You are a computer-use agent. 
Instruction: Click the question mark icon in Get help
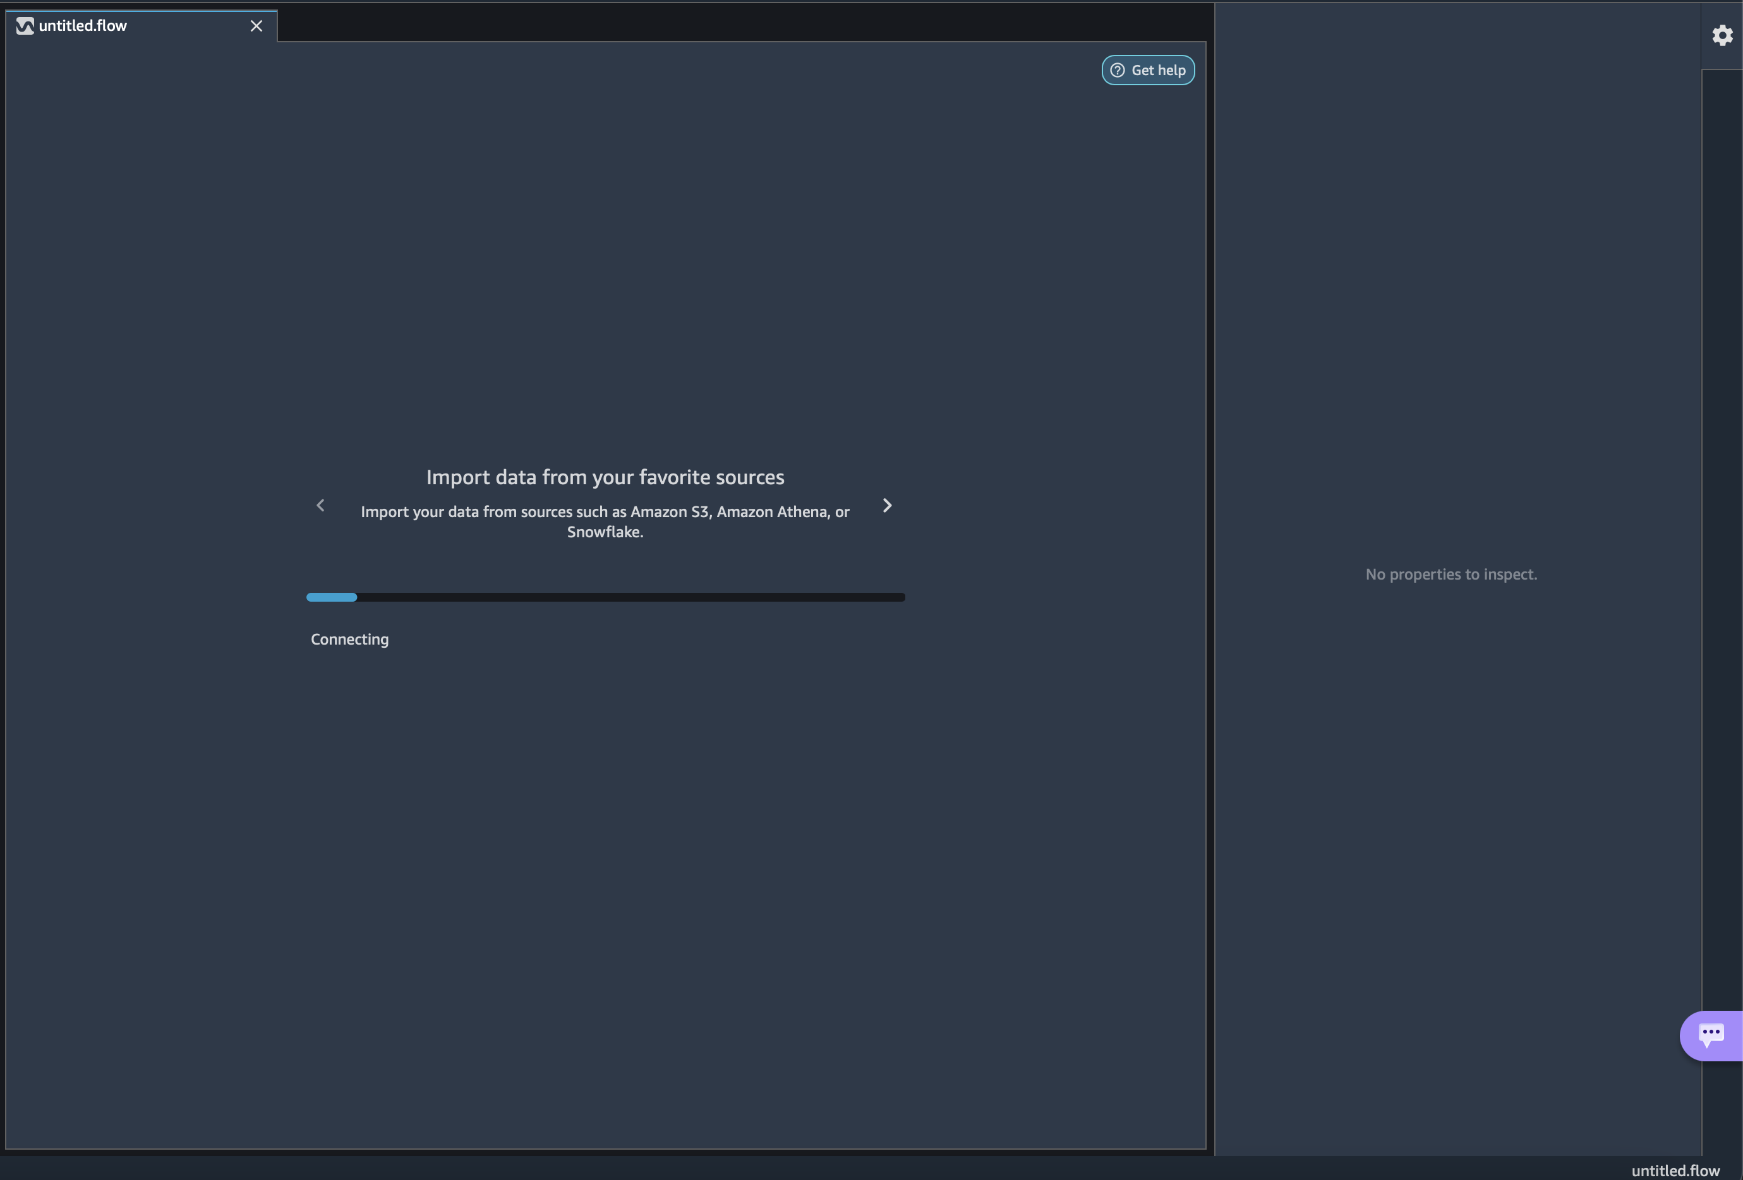tap(1118, 71)
